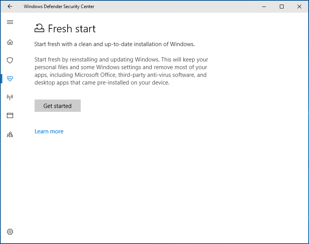Follow the Learn more link
Image resolution: width=309 pixels, height=244 pixels.
pos(49,131)
